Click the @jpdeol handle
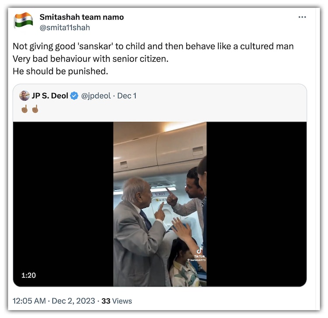The width and height of the screenshot is (328, 318). (96, 95)
